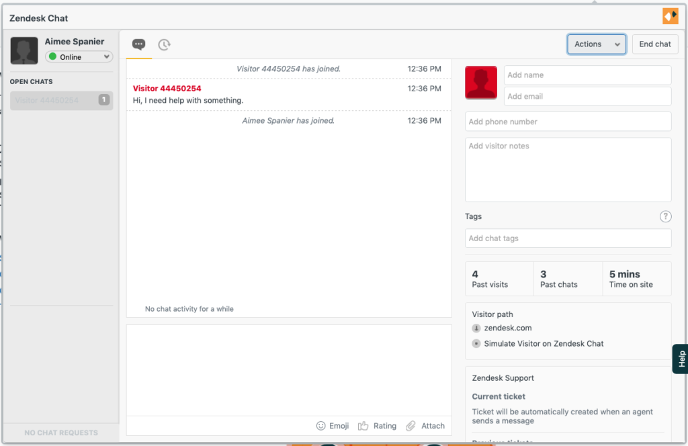Click the unread count badge on Visitor 44450254
This screenshot has height=446, width=688.
point(103,100)
